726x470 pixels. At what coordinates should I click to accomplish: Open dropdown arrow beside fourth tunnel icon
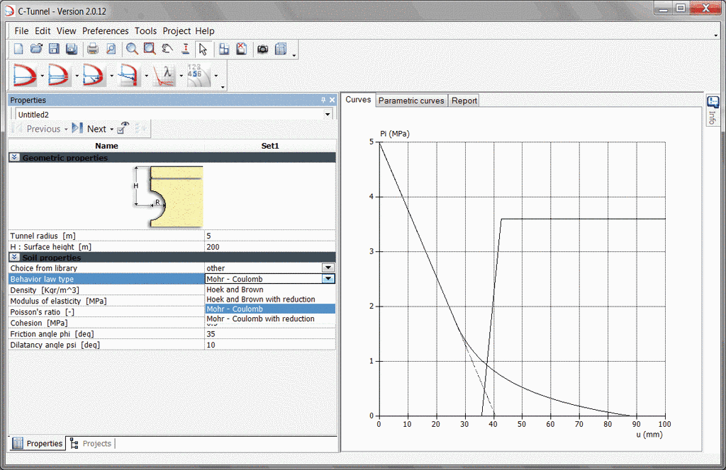146,75
